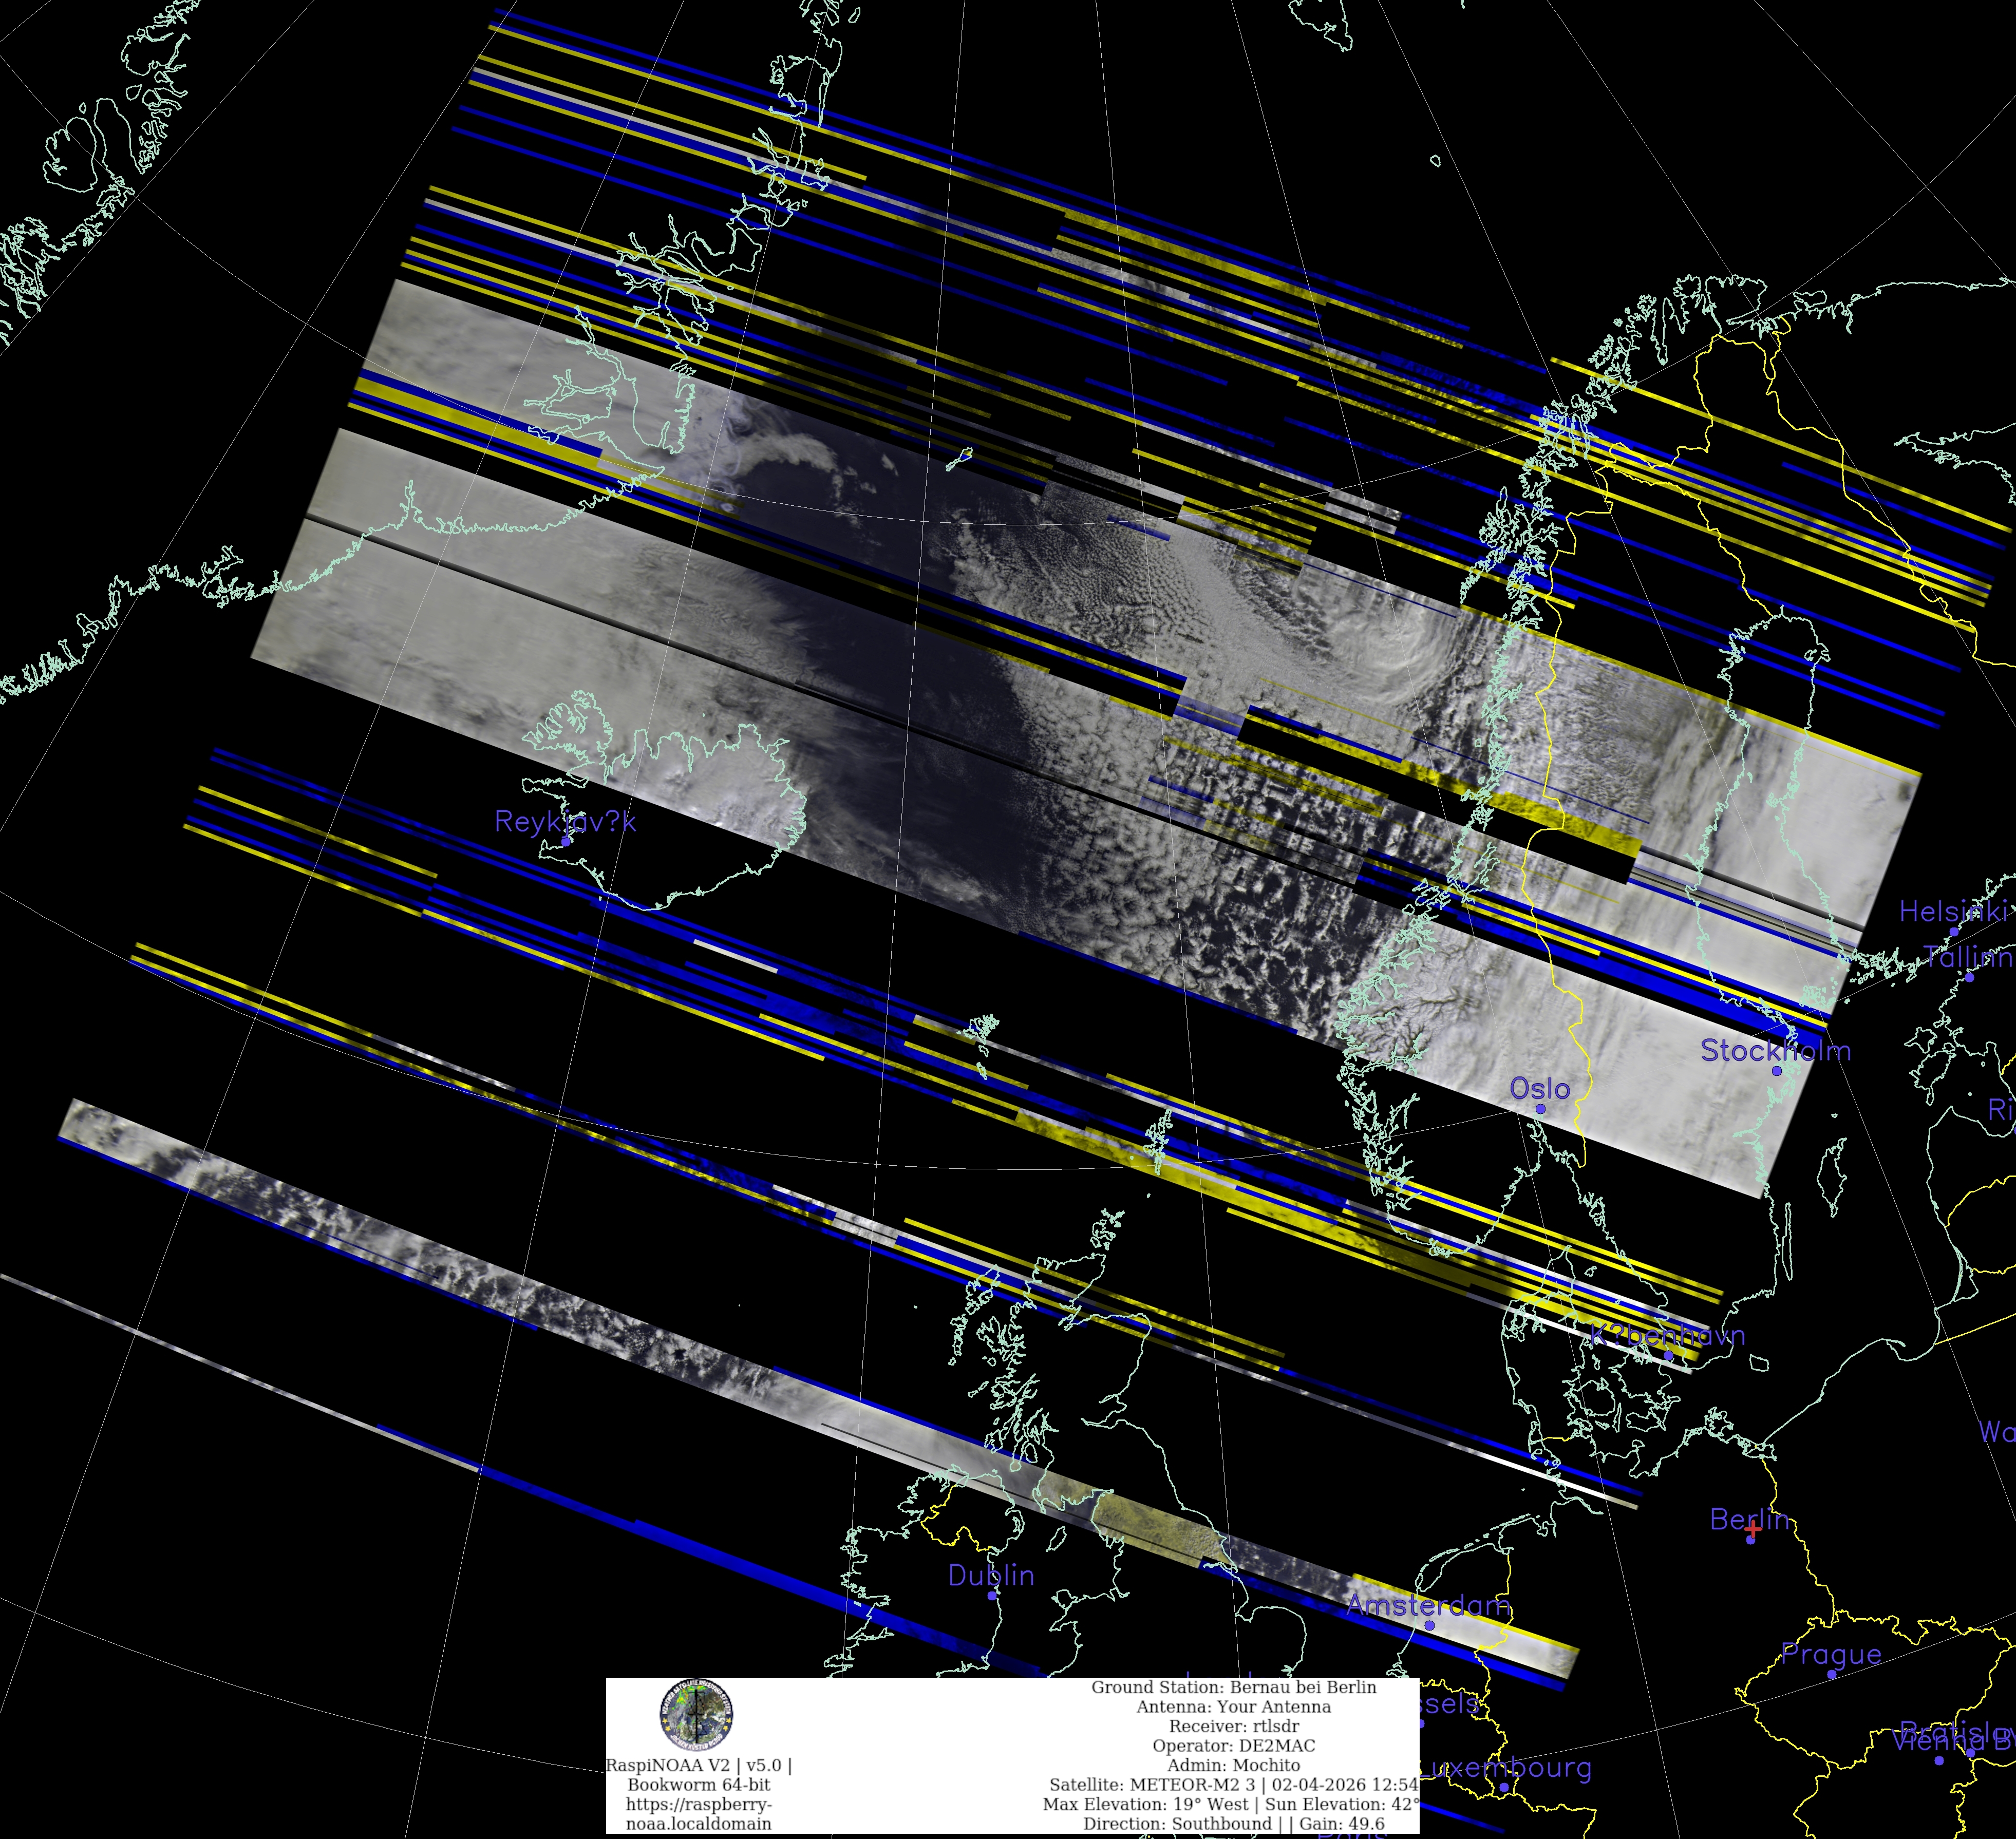The image size is (2016, 1839).
Task: Click the Tallinn city label
Action: click(1968, 957)
